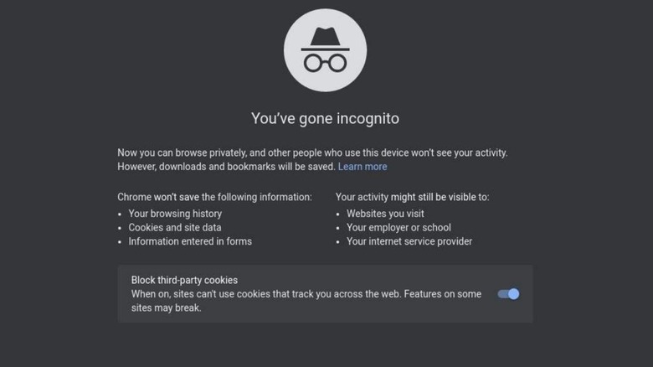
Task: Click the "Block third-party cookies" title text
Action: pyautogui.click(x=184, y=280)
